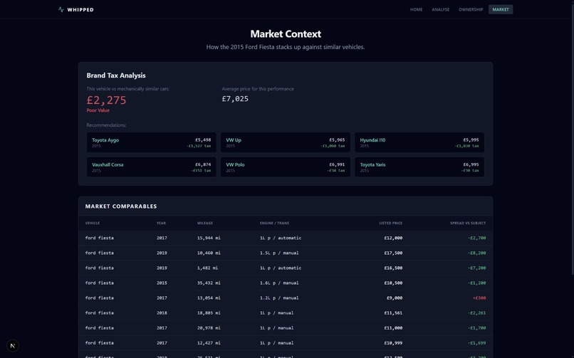The height and width of the screenshot is (358, 574).
Task: Click the Poor Value label
Action: [x=98, y=110]
